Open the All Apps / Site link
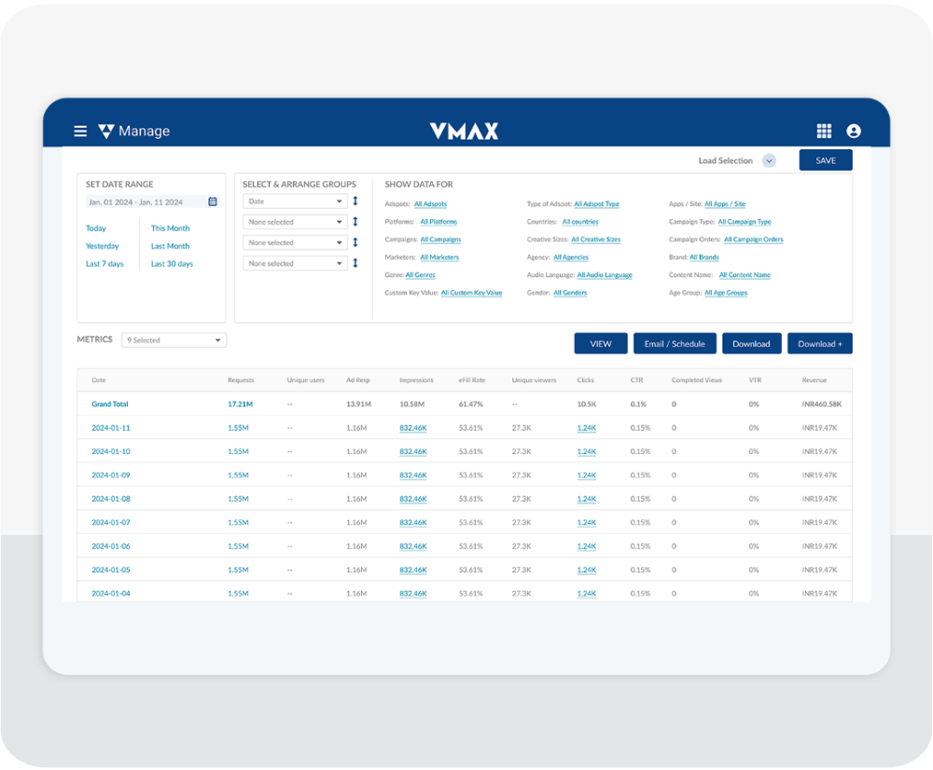933x770 pixels. point(725,204)
